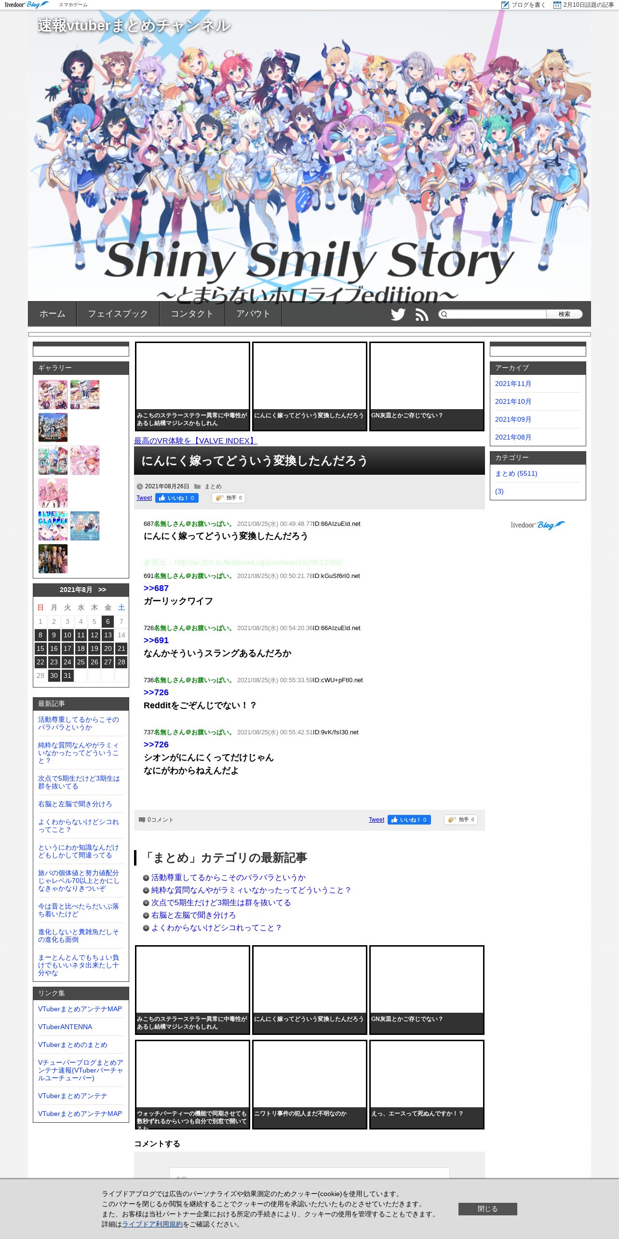The image size is (619, 1239).
Task: Click the calendar icon beside 2月10日話題の記事
Action: (x=557, y=5)
